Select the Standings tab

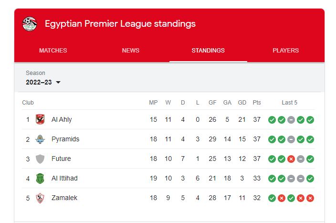click(208, 51)
